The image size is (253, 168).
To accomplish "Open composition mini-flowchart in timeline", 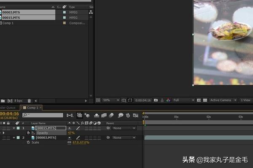I will (70, 115).
